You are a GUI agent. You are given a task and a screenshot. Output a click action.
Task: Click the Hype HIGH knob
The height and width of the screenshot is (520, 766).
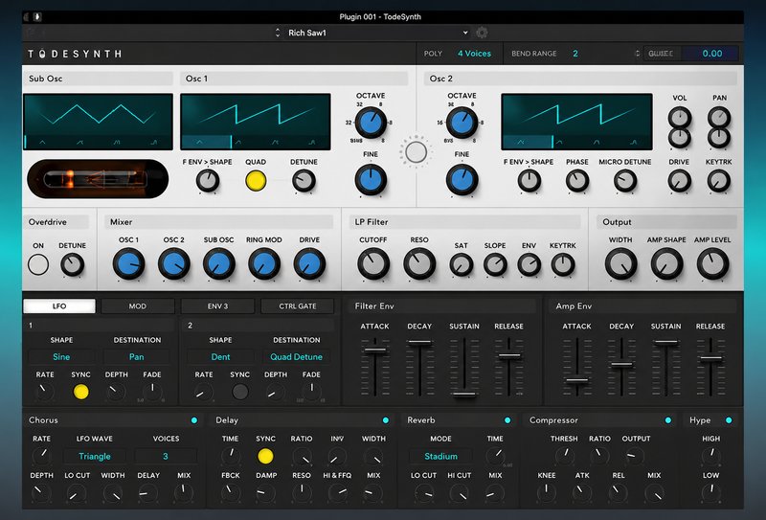tap(711, 456)
